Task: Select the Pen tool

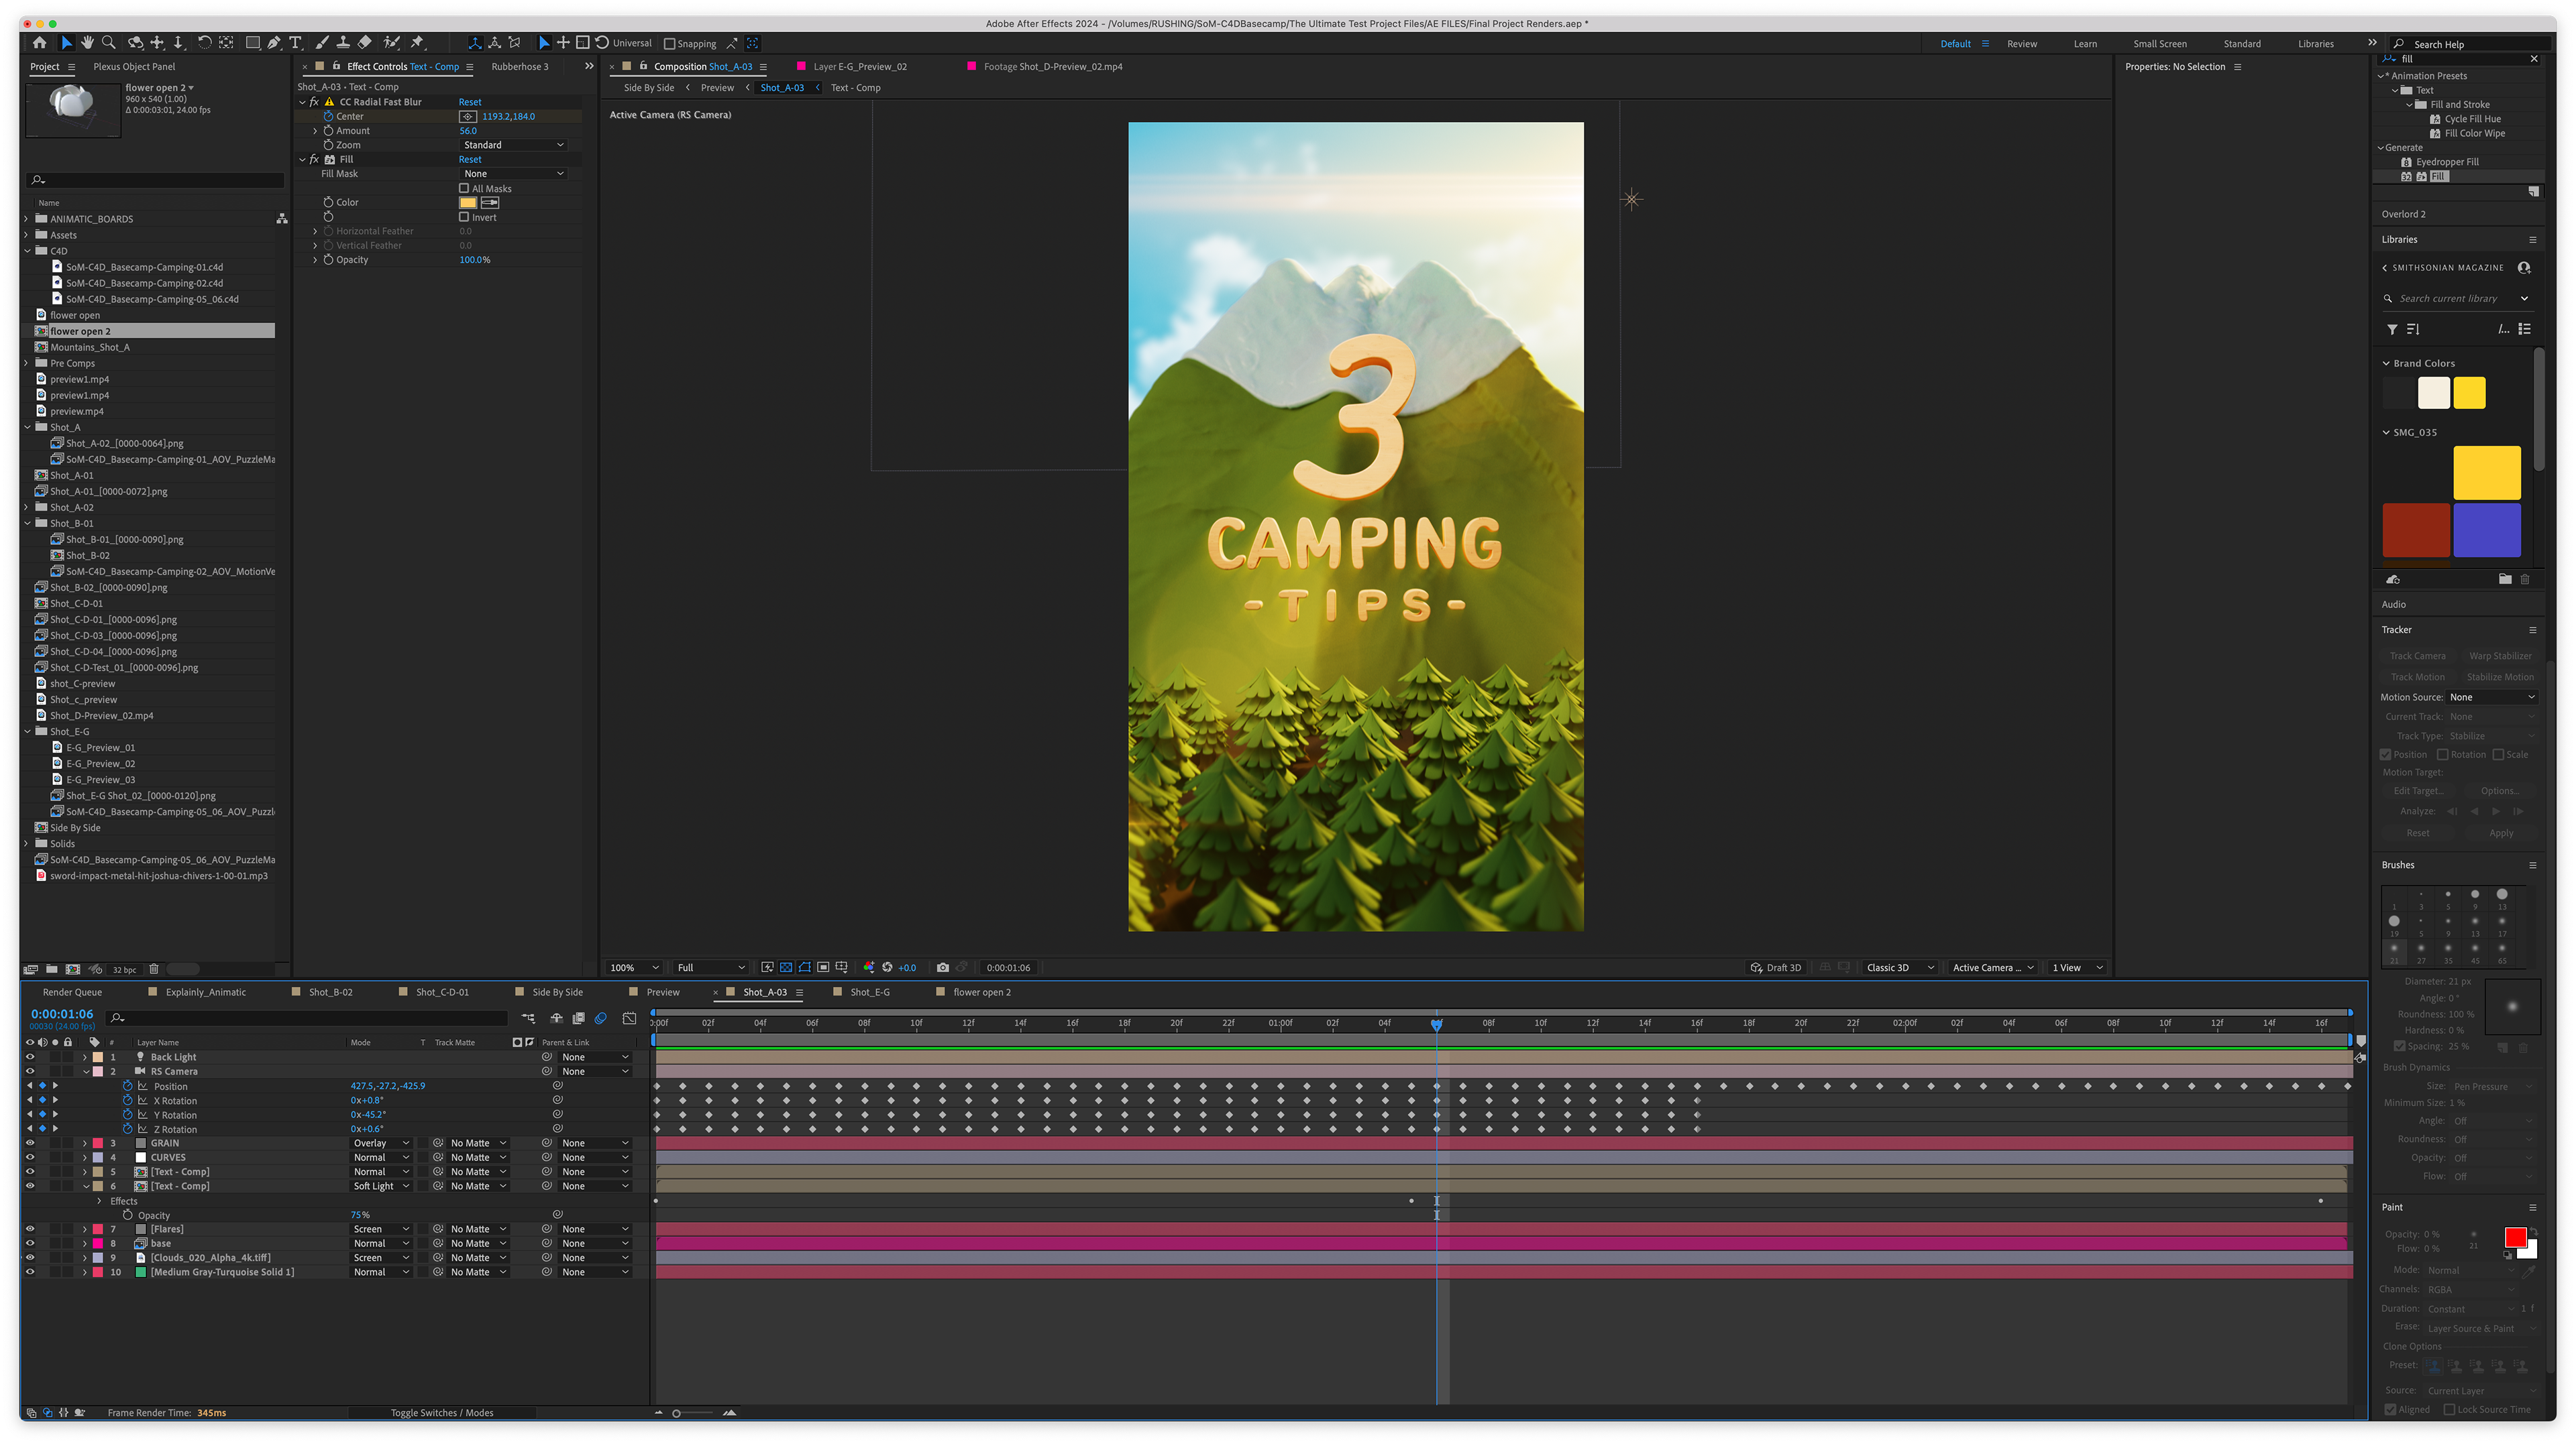Action: 274,43
